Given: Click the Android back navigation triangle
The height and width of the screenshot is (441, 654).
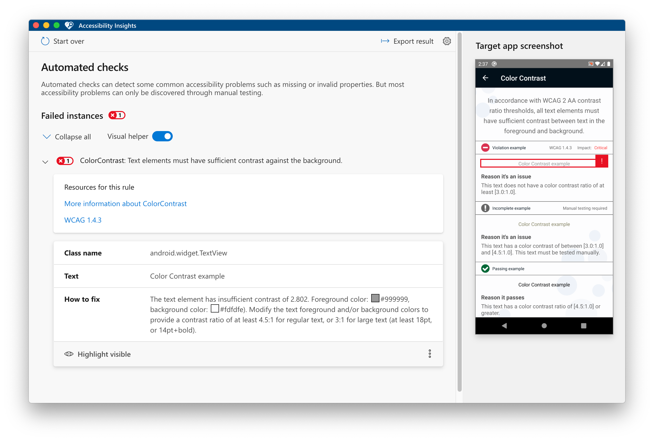Looking at the screenshot, I should (504, 326).
